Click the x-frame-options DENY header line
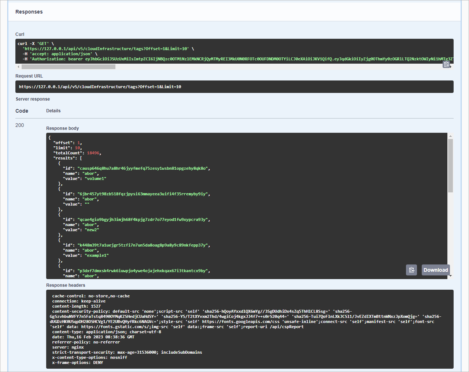Image resolution: width=469 pixels, height=372 pixels. tap(78, 362)
